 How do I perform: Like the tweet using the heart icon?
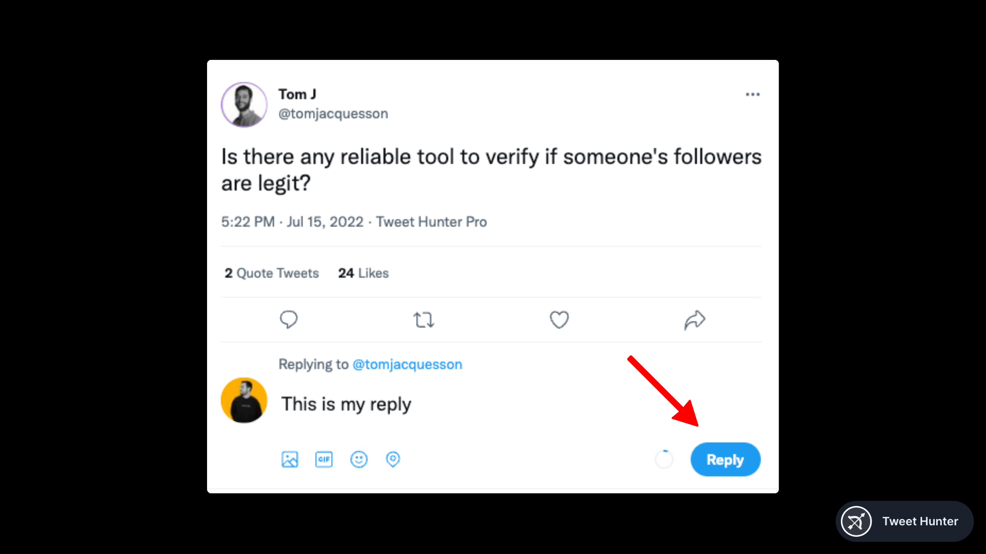(559, 320)
